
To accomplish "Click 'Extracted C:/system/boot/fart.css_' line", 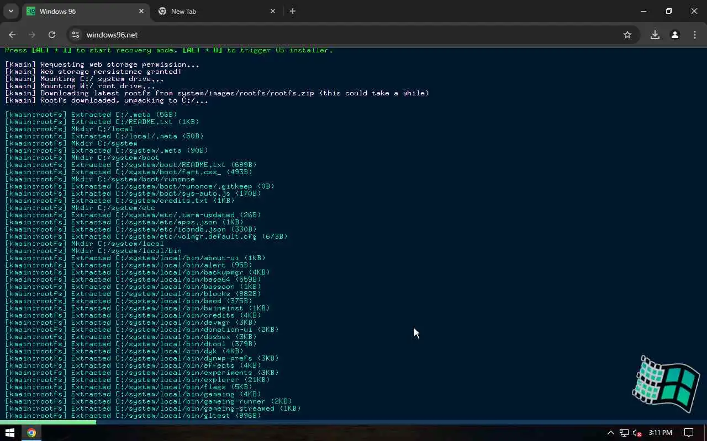I will (x=129, y=172).
